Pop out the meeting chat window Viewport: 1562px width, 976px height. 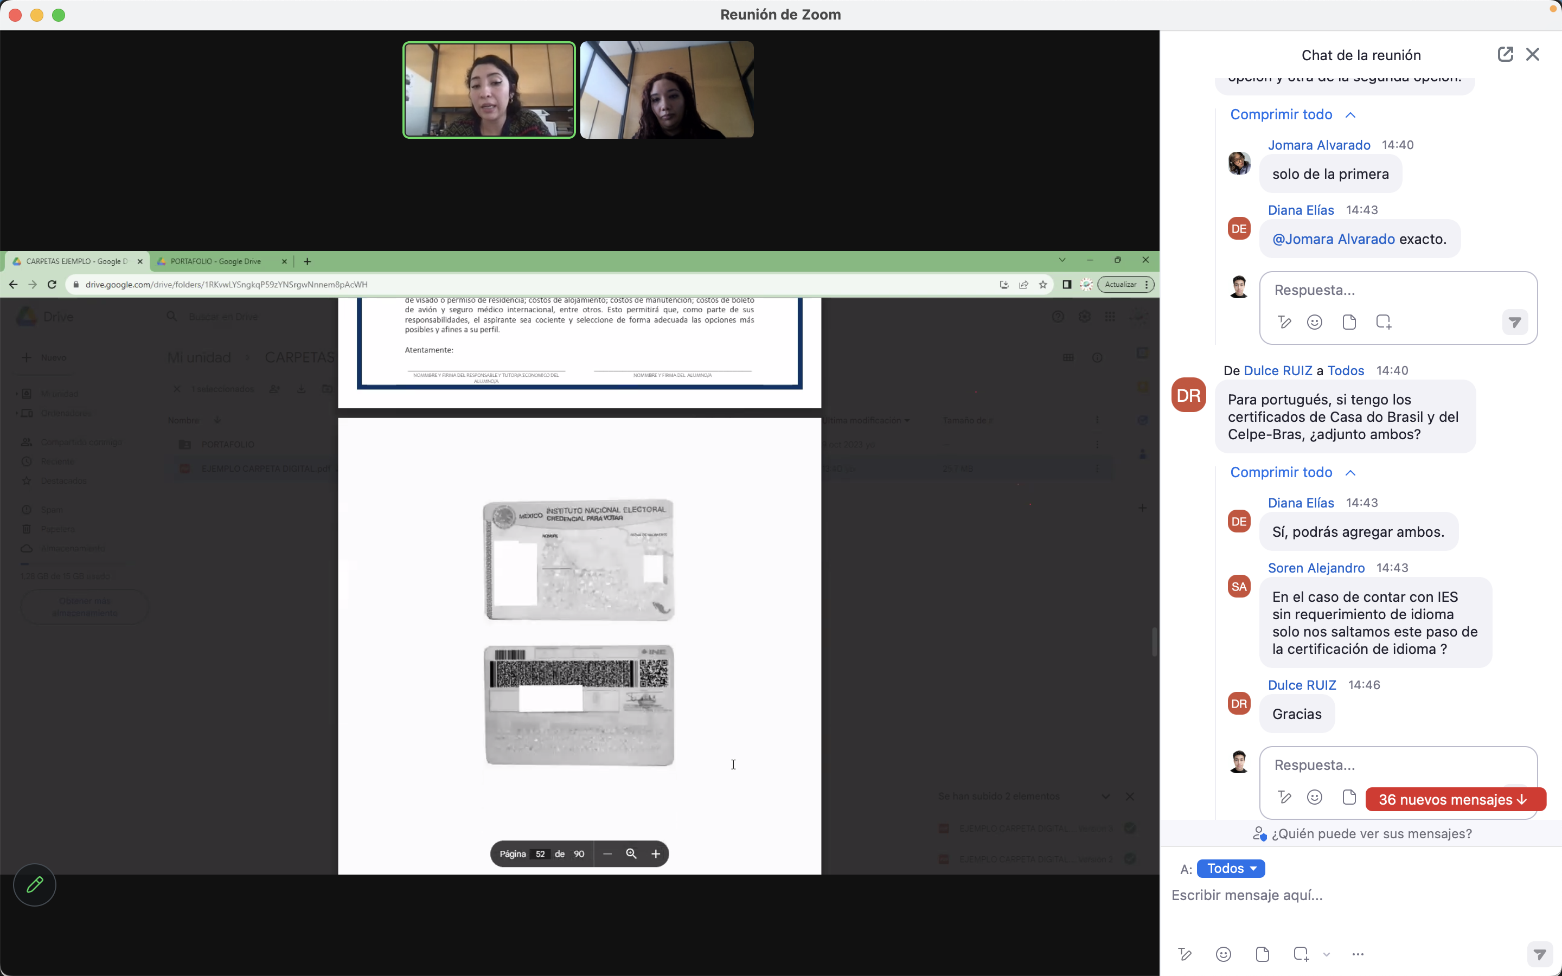(1505, 54)
